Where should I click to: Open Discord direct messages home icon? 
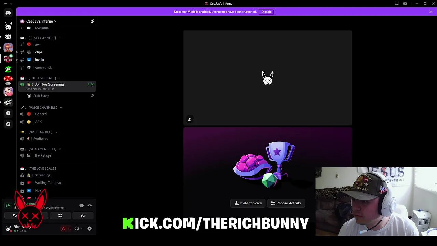click(8, 13)
